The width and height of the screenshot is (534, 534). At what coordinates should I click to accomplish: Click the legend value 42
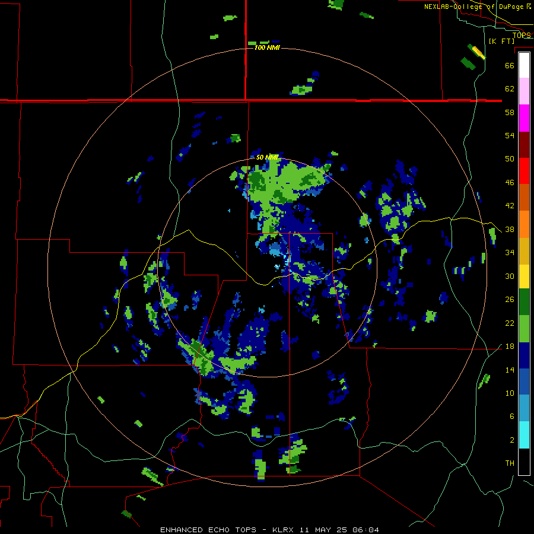510,206
